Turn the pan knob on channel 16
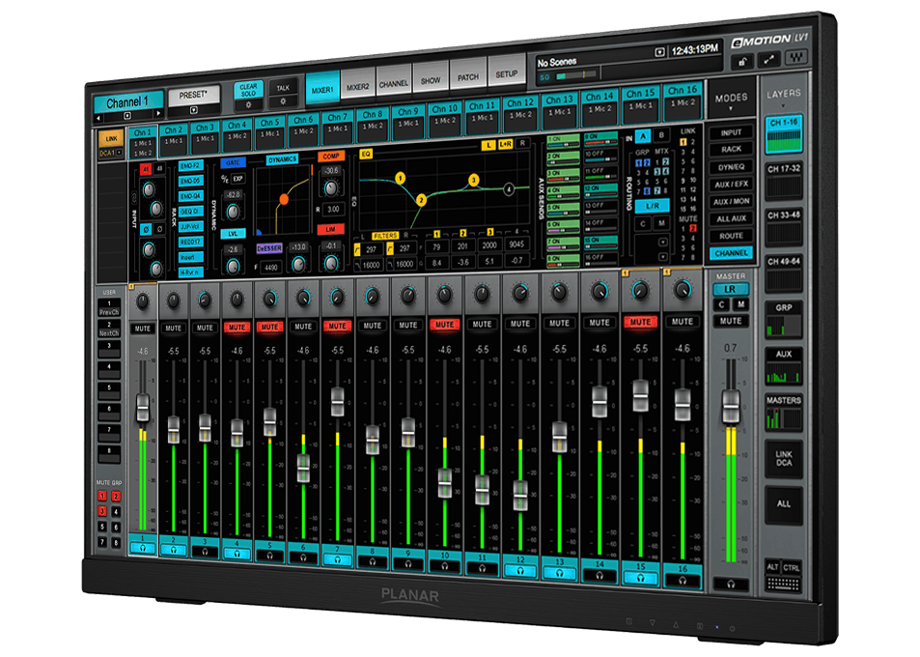Viewport: 920px width, 657px height. 683,288
